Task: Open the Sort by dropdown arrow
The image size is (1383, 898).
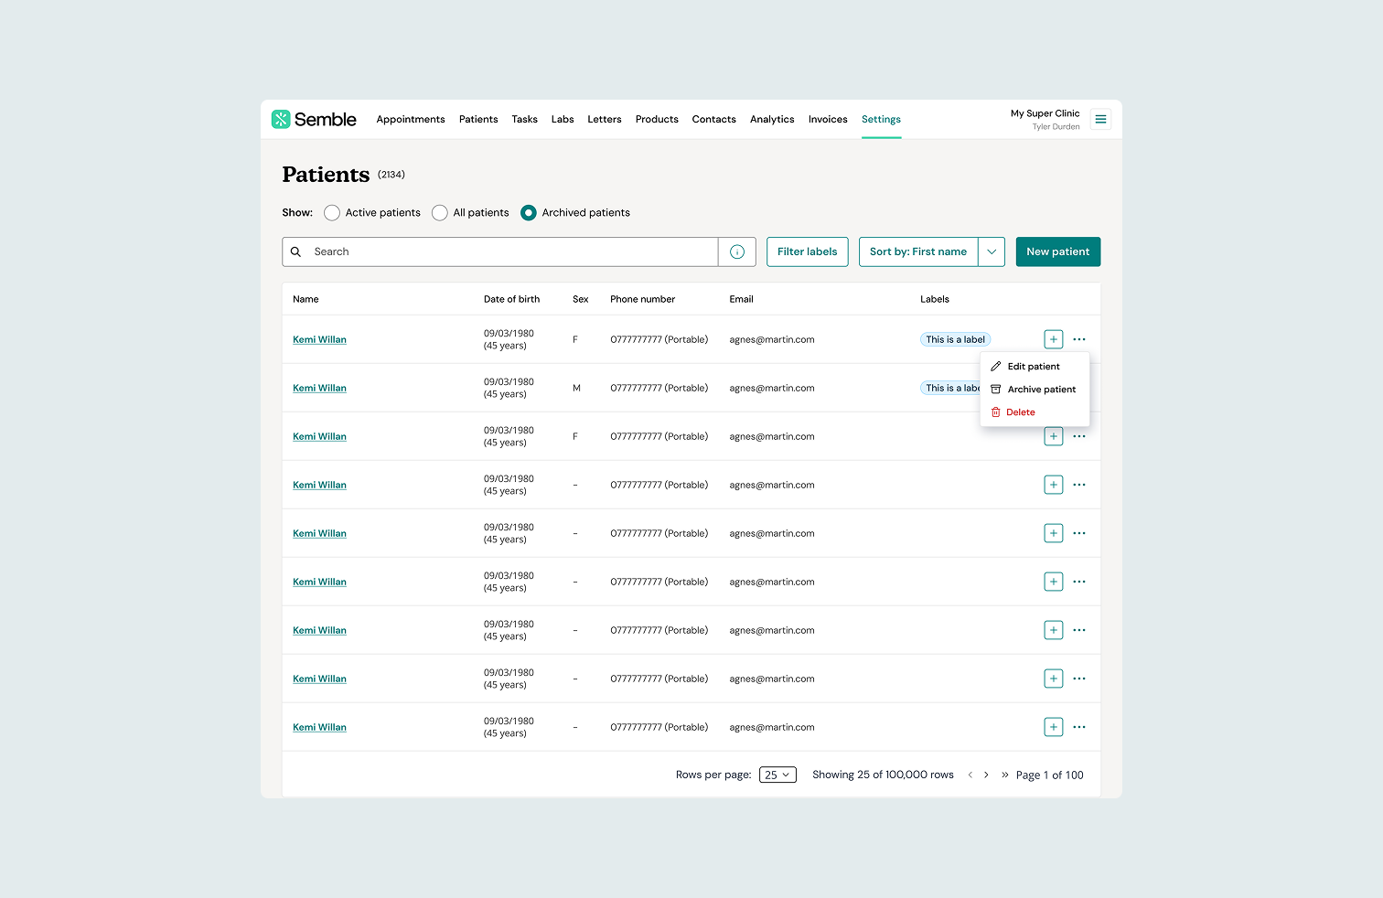Action: [x=992, y=251]
